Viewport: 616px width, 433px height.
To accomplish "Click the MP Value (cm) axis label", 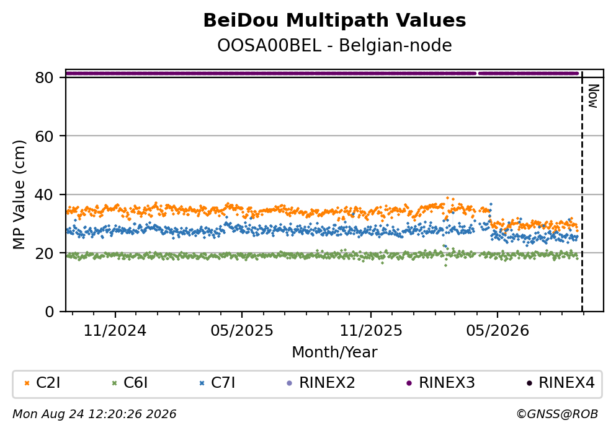I will (x=19, y=195).
